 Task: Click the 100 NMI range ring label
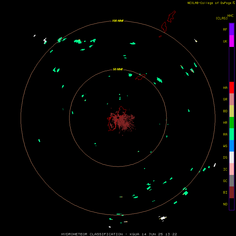pyautogui.click(x=118, y=21)
